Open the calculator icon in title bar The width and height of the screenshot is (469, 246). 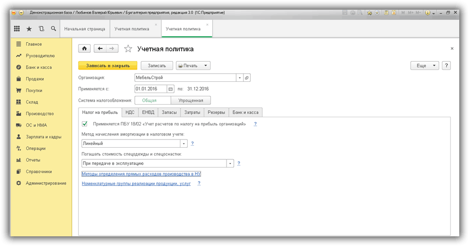tap(386, 13)
